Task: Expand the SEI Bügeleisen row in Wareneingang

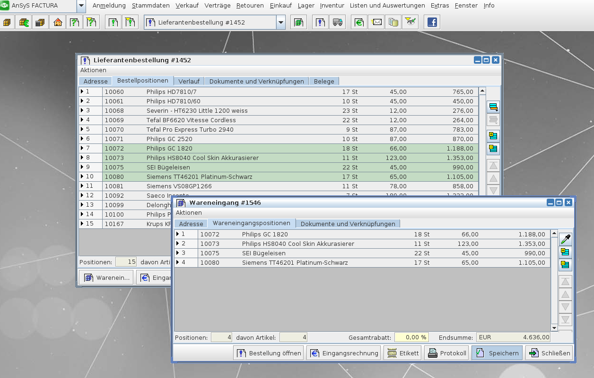Action: (x=177, y=253)
